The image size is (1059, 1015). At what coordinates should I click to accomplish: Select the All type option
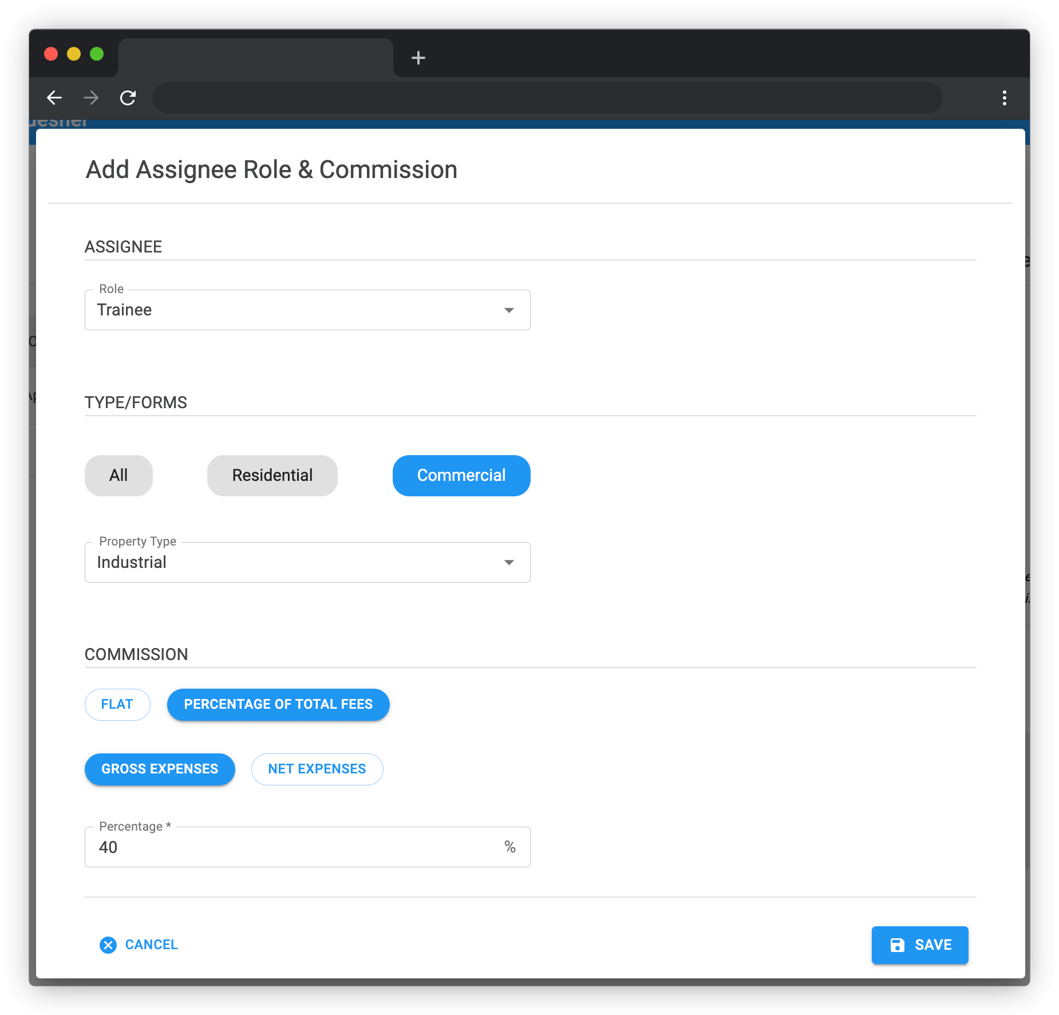(x=118, y=475)
